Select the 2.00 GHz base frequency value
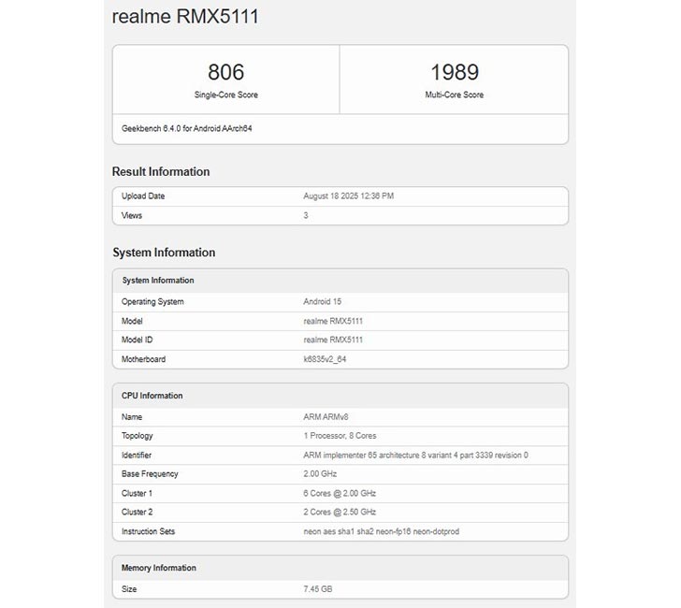The image size is (681, 608). (320, 474)
